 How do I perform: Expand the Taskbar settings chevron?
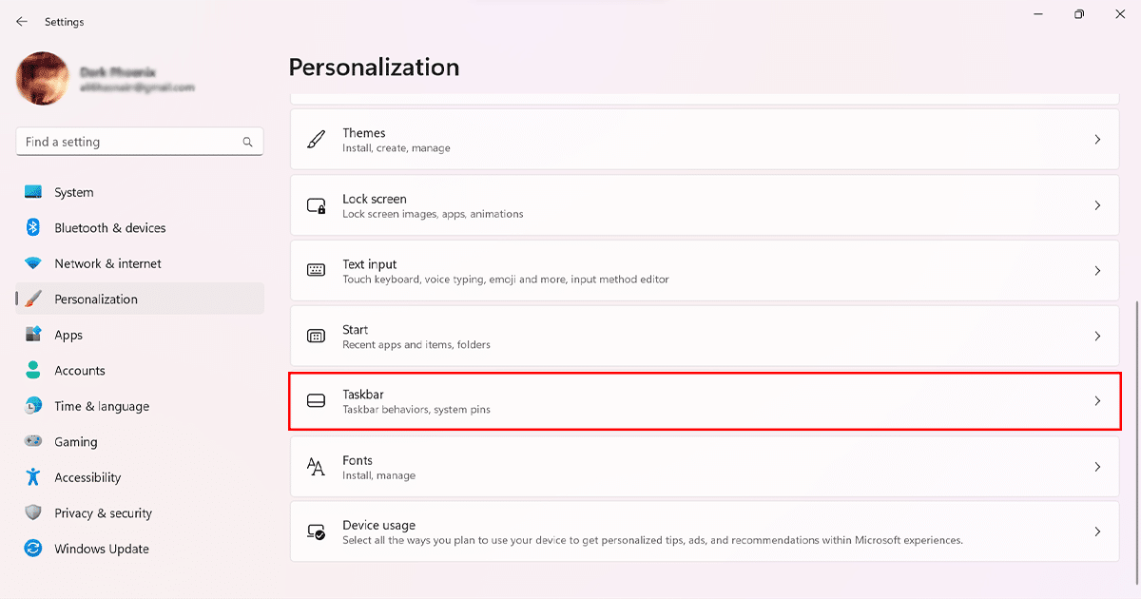click(x=1097, y=401)
